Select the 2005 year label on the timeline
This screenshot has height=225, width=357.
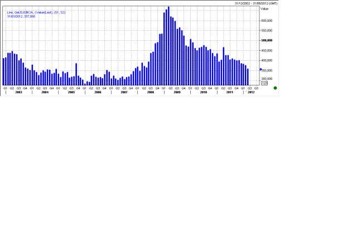click(71, 92)
